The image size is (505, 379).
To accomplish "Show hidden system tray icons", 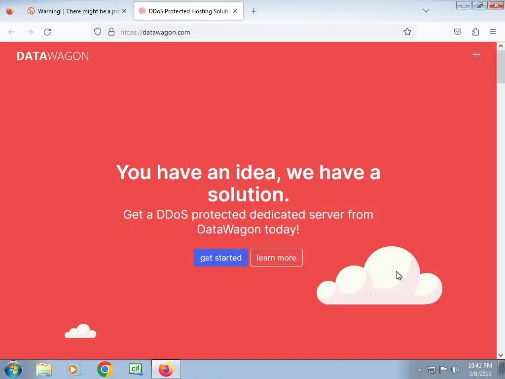I will (419, 370).
